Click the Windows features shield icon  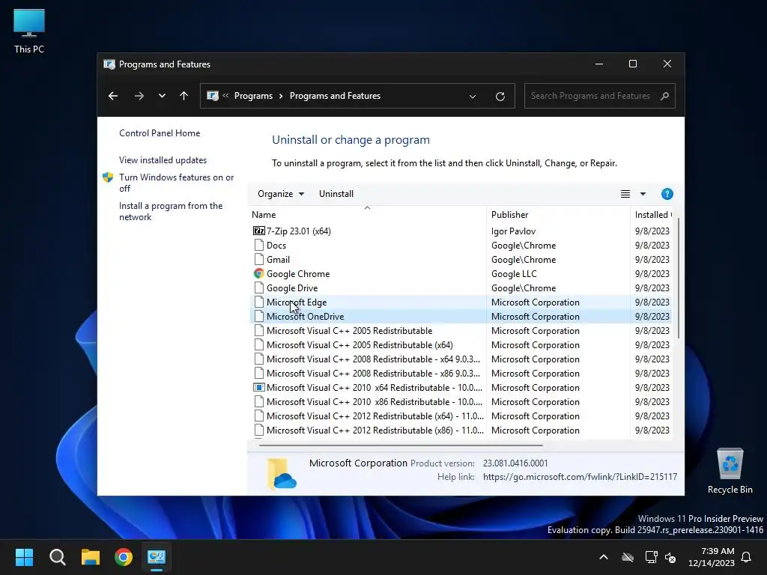click(108, 177)
